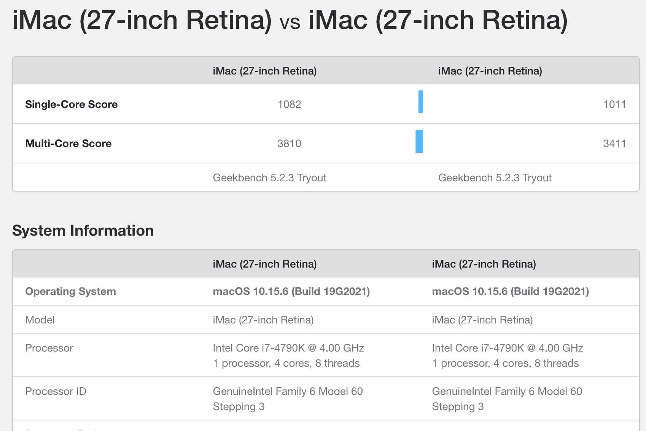Click the single-core blue comparison bar
The image size is (646, 431).
[x=420, y=102]
